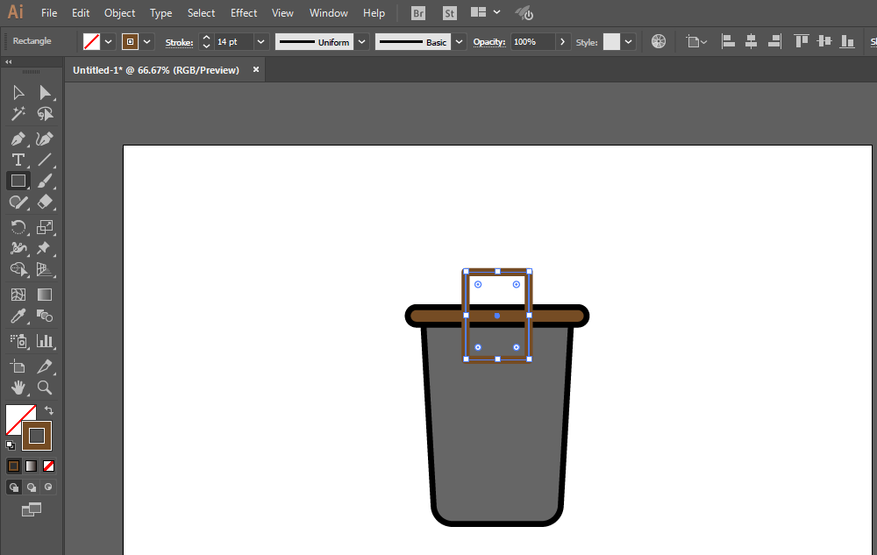Select the Direct Selection tool
The height and width of the screenshot is (555, 877).
[x=45, y=93]
